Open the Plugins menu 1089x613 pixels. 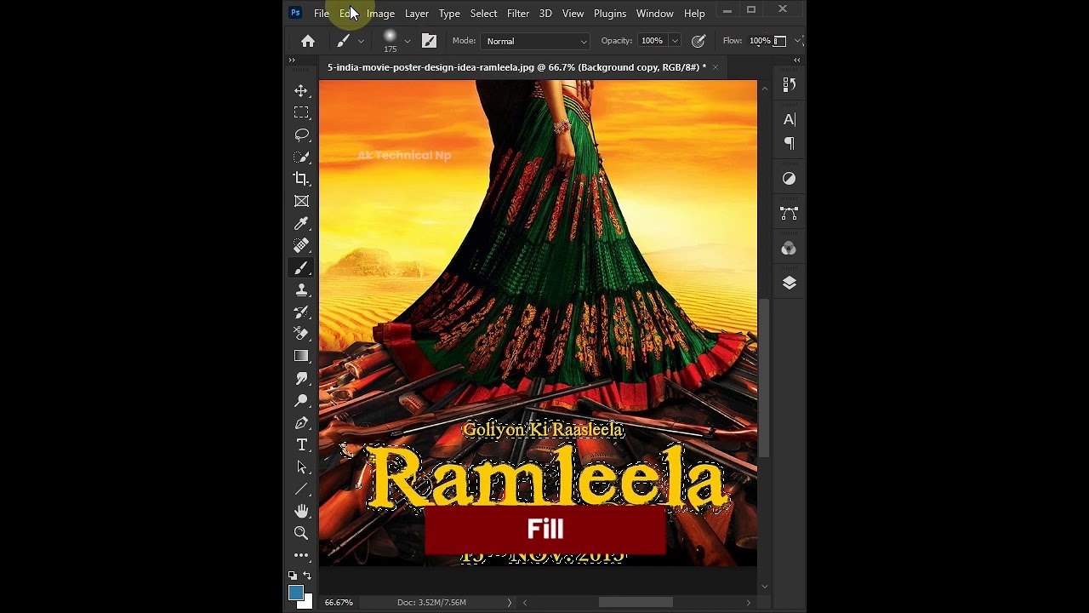(x=610, y=14)
